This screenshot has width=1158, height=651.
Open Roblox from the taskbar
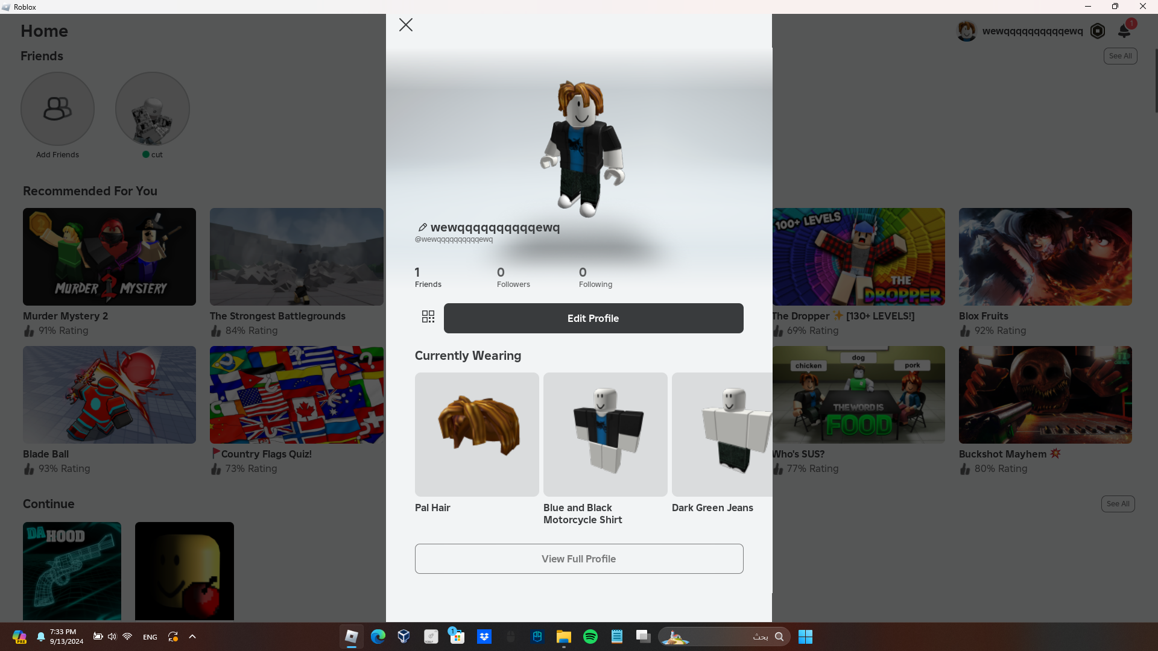click(352, 637)
